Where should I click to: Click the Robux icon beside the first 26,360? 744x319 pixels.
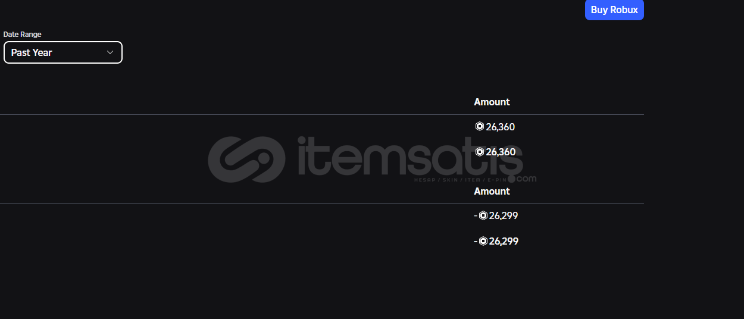click(x=479, y=127)
